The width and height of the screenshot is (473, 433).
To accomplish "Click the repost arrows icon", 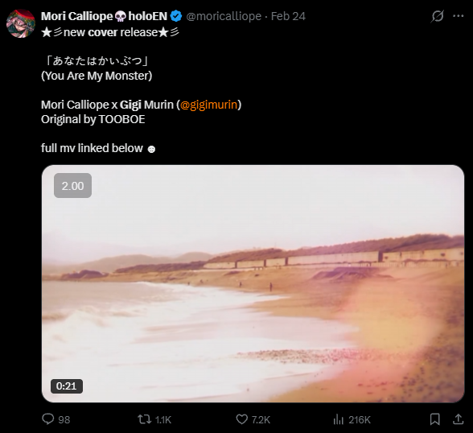I will click(145, 419).
